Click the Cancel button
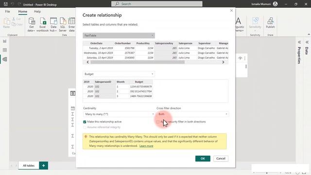The image size is (311, 175). click(x=221, y=158)
